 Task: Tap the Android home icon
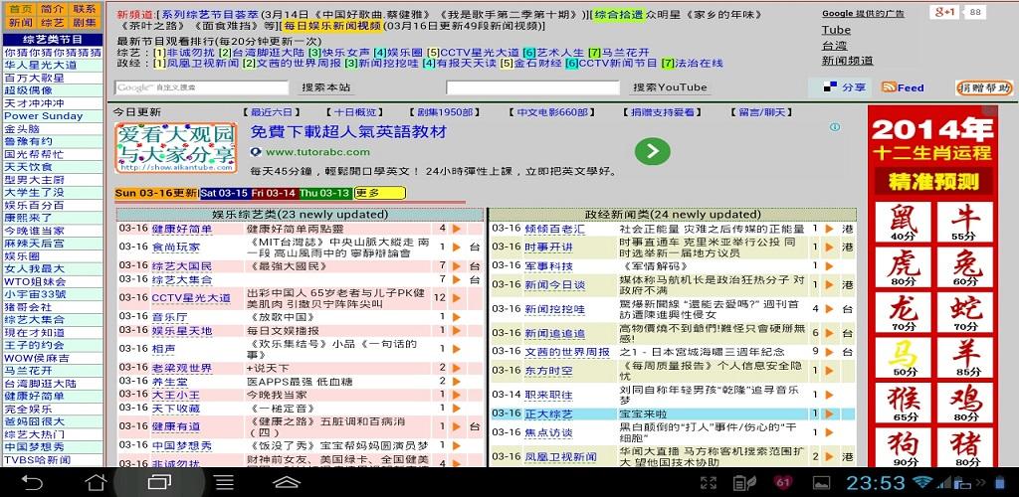tap(97, 482)
